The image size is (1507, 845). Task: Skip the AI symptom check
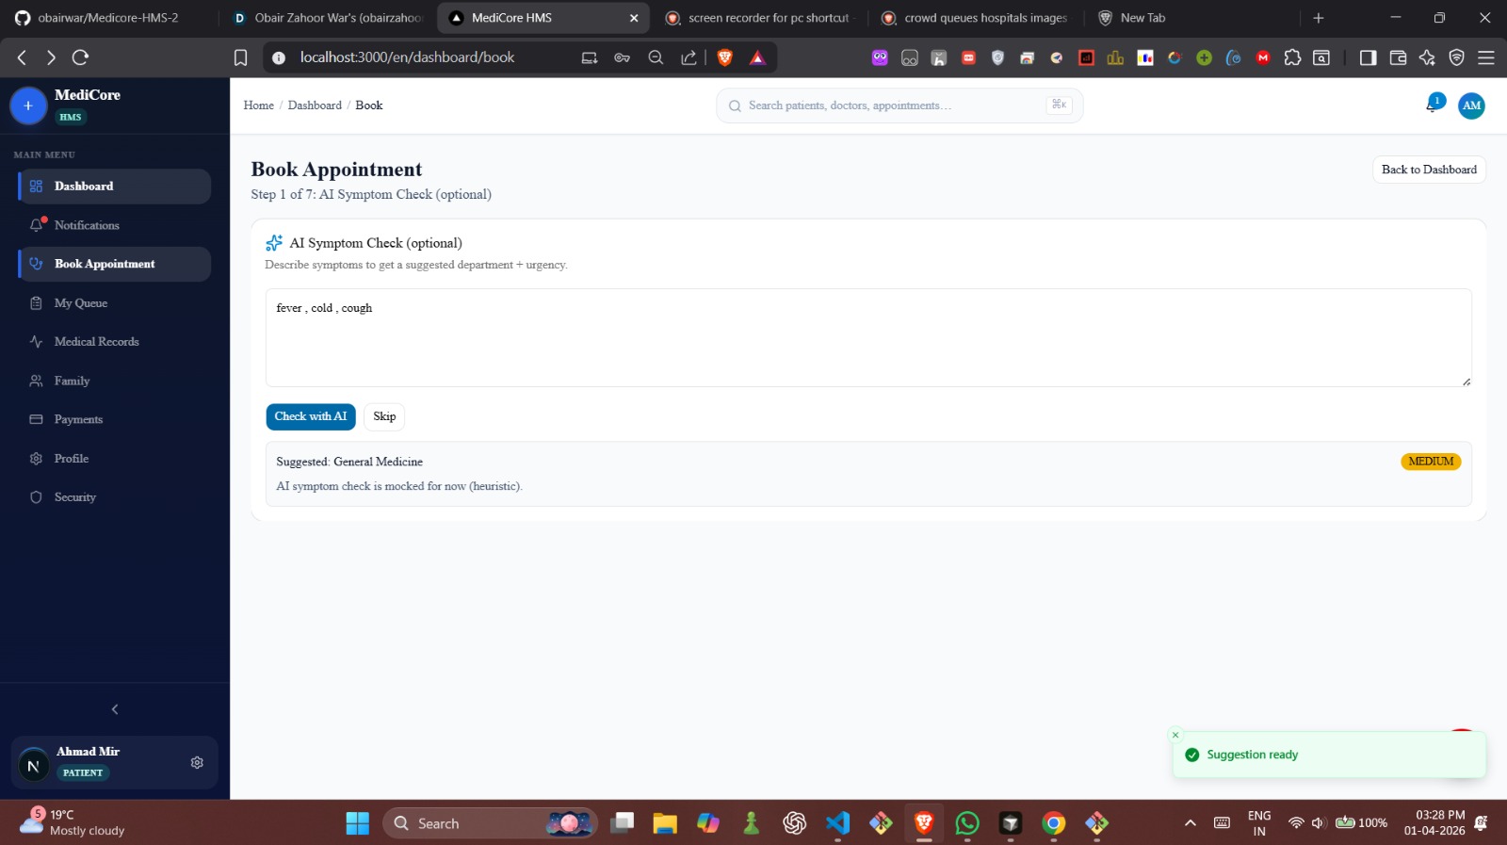(x=384, y=416)
